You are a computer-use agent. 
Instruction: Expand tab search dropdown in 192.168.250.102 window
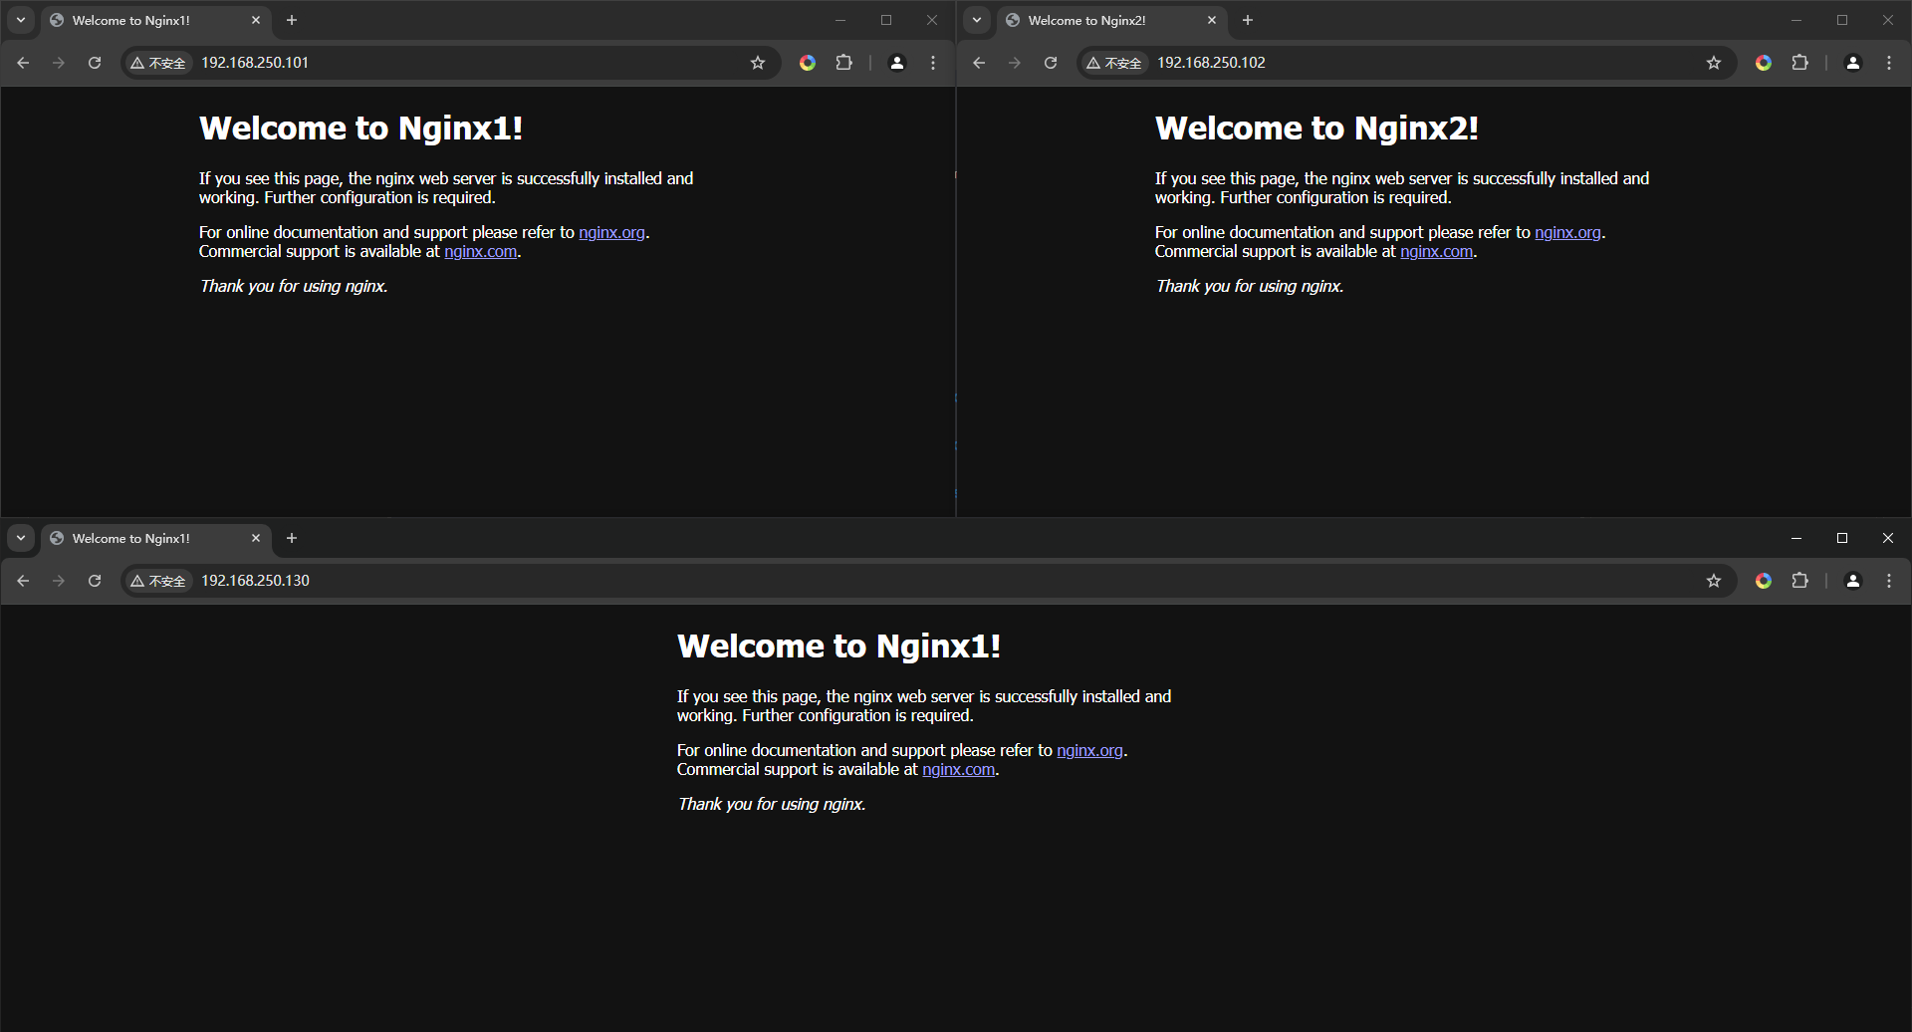coord(977,20)
